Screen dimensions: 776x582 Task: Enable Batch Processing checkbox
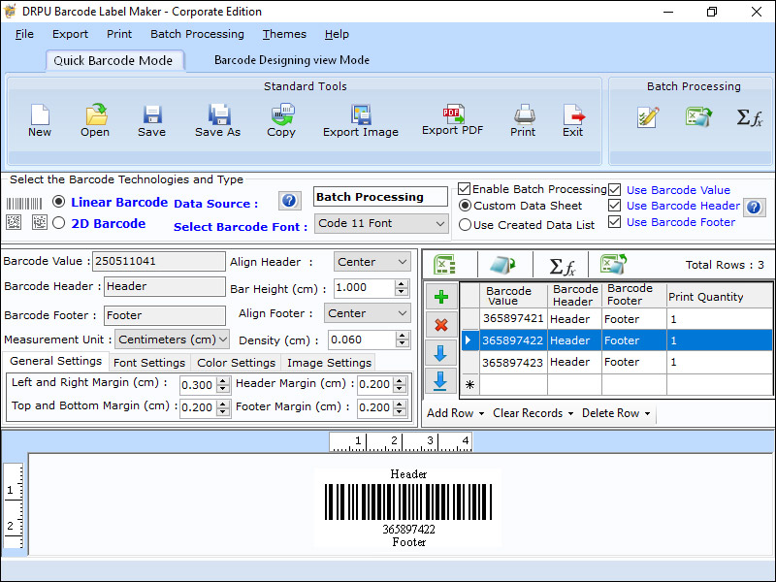coord(463,189)
